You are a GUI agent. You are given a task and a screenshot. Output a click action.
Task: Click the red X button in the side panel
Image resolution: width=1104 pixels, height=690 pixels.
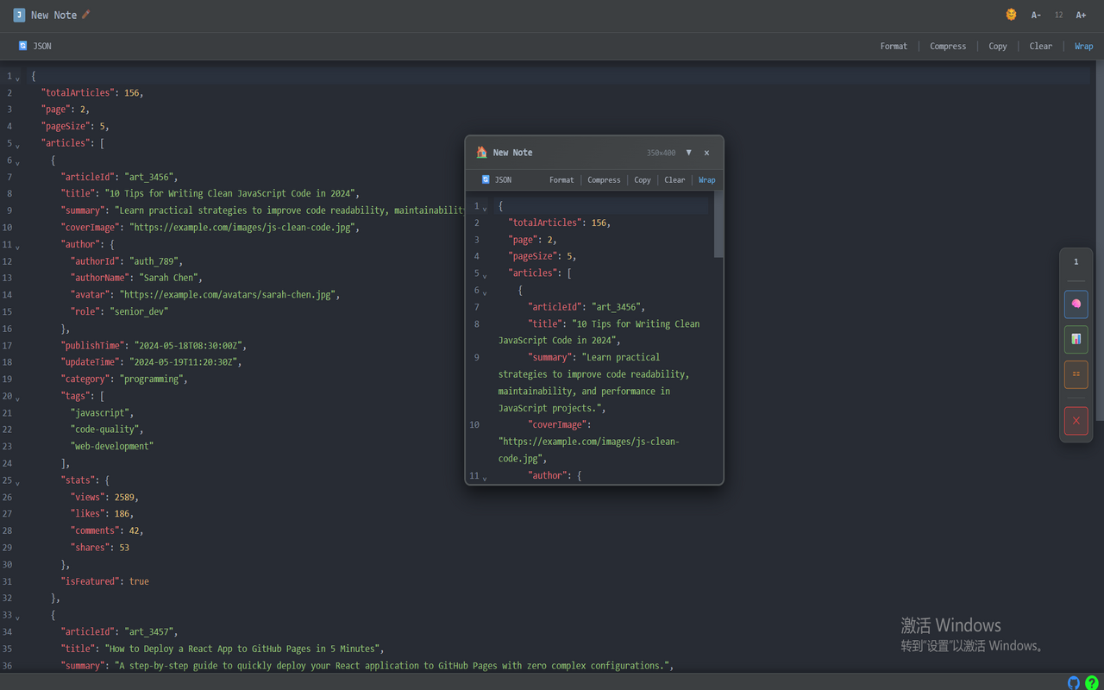click(x=1076, y=421)
